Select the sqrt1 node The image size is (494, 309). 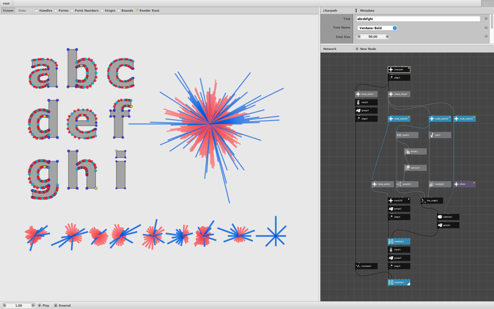tap(440, 135)
